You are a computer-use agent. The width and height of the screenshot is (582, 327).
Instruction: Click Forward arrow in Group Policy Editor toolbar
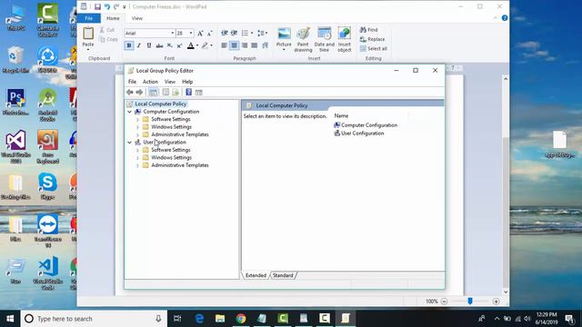[x=139, y=93]
